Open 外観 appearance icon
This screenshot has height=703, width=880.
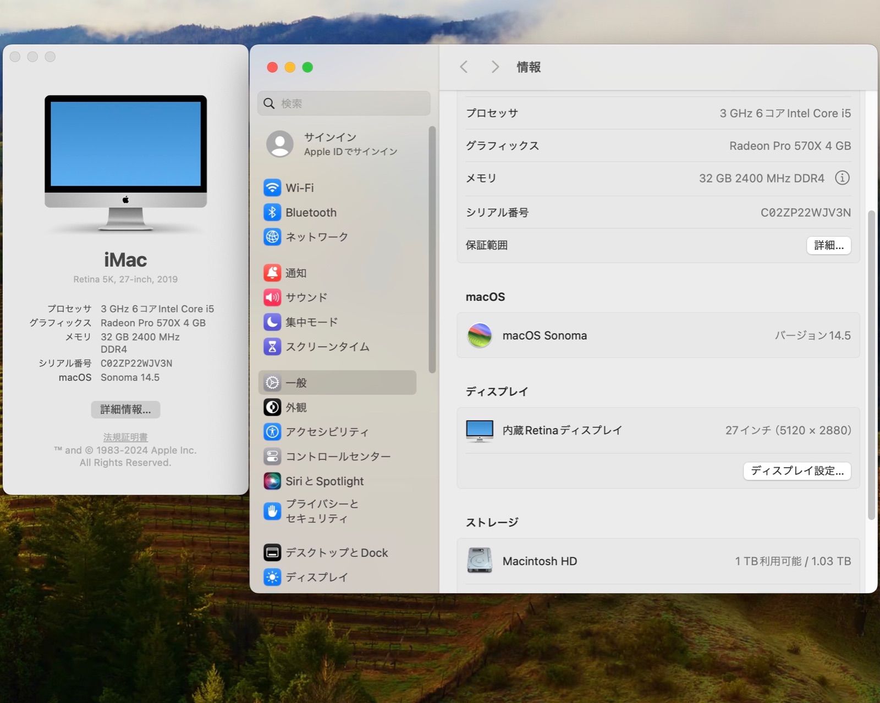(x=272, y=407)
